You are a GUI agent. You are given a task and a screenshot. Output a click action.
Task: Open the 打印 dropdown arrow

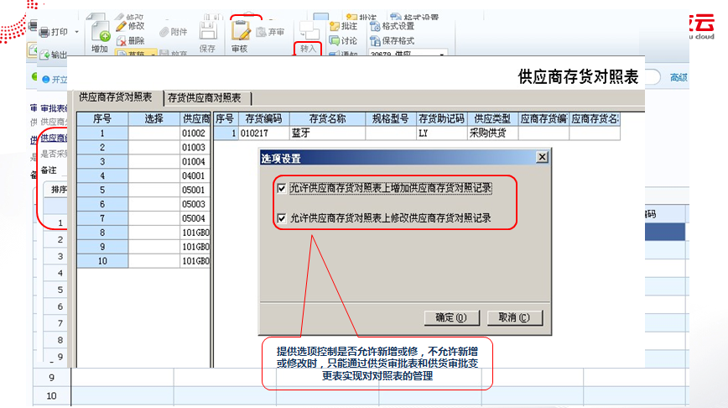tap(76, 32)
